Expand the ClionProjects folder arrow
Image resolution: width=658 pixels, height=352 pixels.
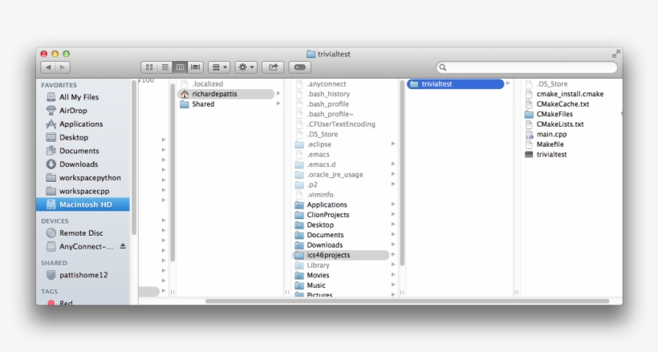point(393,214)
